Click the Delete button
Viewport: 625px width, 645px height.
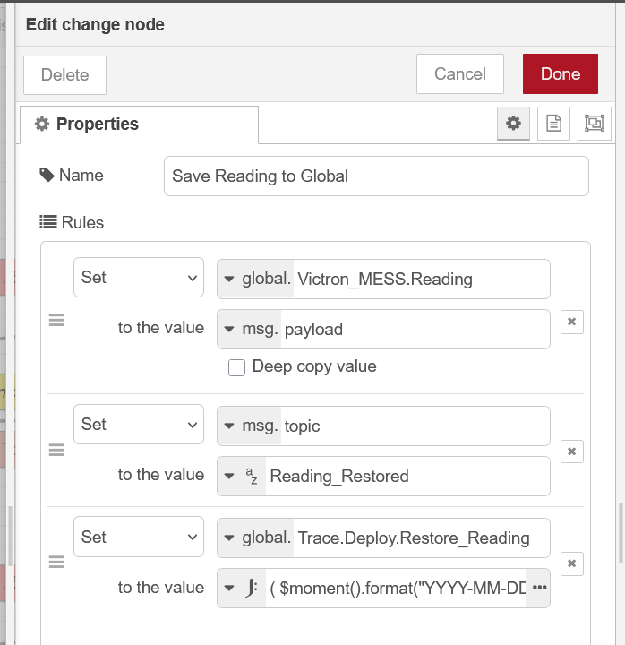65,75
